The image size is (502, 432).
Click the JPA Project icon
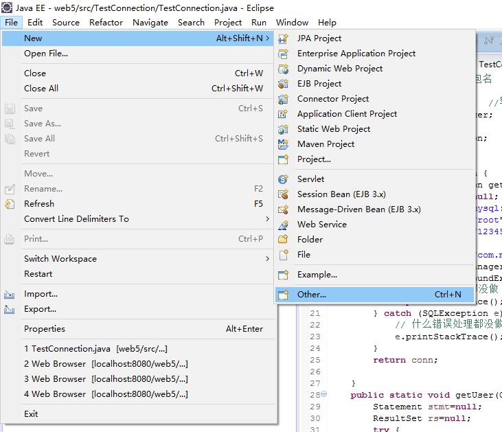tap(283, 38)
